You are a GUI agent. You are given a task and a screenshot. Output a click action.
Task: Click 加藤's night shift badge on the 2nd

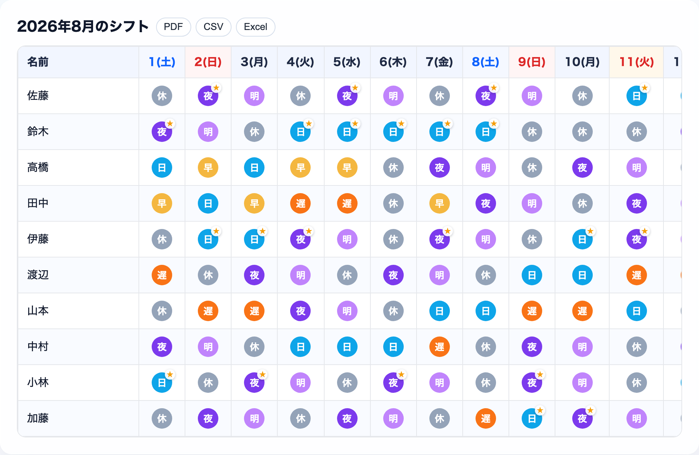click(x=208, y=418)
